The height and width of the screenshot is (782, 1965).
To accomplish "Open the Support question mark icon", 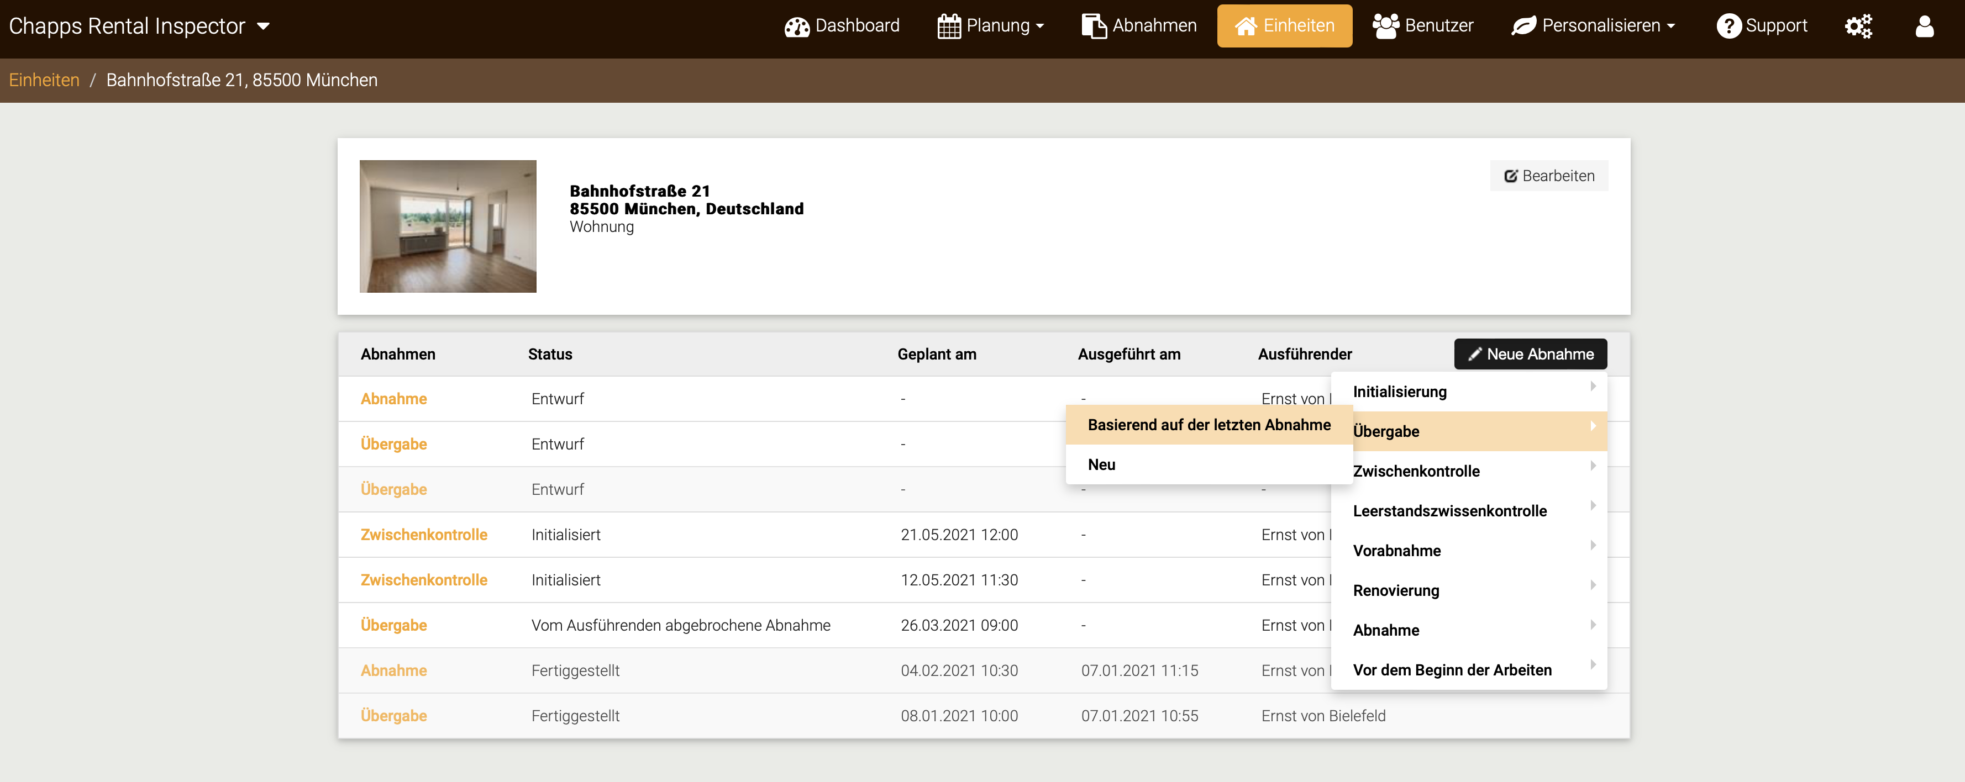I will click(1728, 27).
